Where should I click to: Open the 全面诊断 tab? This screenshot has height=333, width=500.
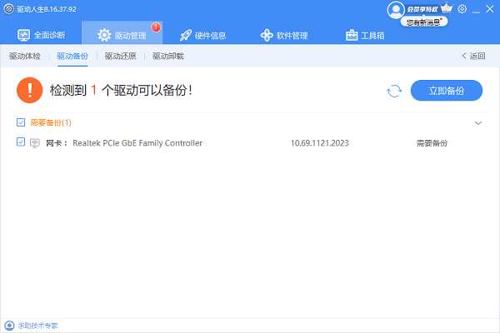coord(47,36)
